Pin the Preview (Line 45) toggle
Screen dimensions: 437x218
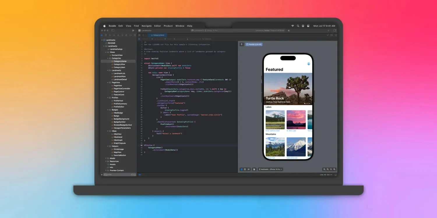click(x=241, y=44)
